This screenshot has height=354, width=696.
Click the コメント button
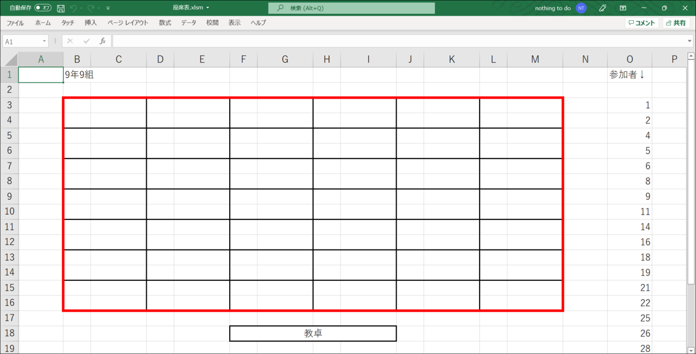pos(641,23)
